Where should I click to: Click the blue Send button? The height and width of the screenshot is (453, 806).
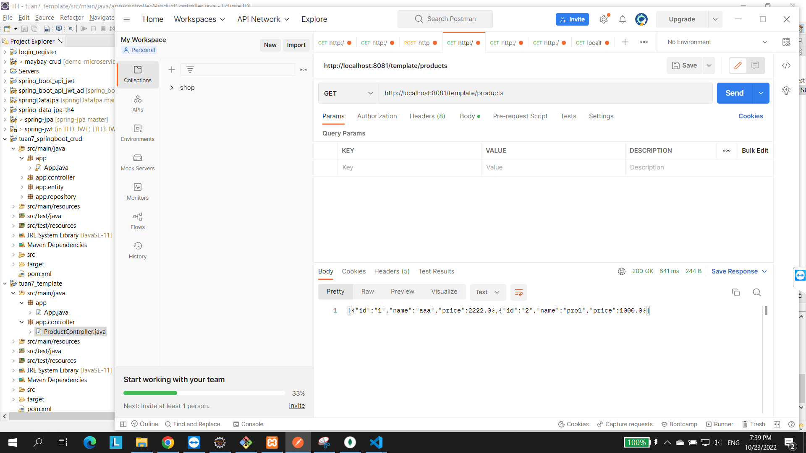tap(734, 93)
